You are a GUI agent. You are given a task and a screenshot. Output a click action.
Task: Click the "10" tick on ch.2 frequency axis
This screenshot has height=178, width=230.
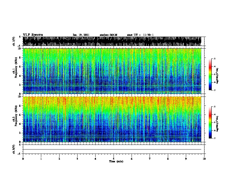coord(19,97)
